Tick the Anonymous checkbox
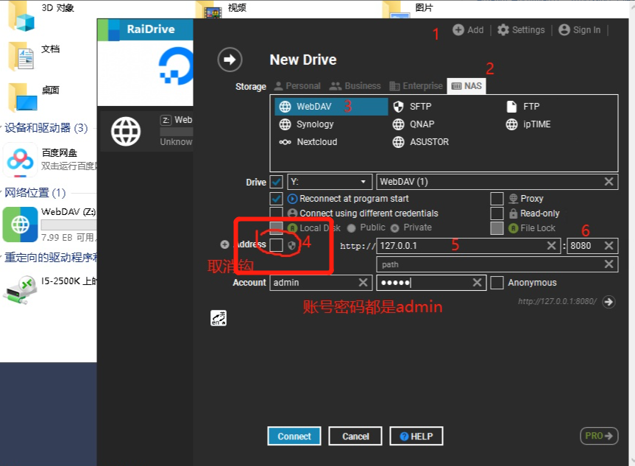Image resolution: width=635 pixels, height=466 pixels. coord(497,283)
